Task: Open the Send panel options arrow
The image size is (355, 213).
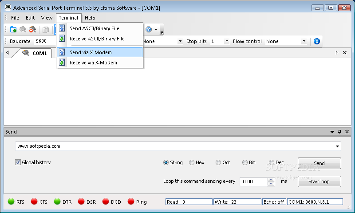Action: (x=332, y=132)
